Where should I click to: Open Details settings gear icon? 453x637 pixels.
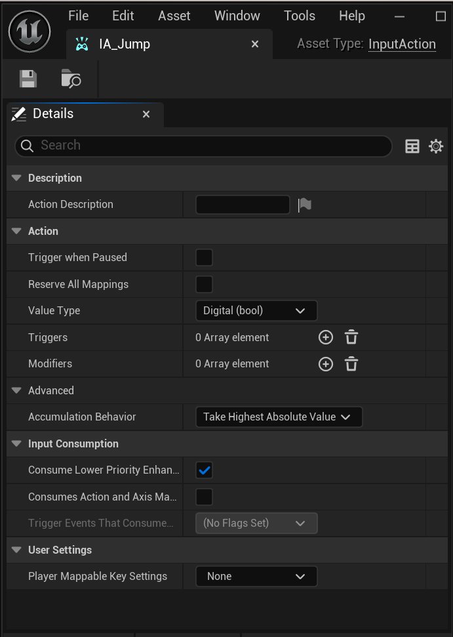[x=436, y=146]
